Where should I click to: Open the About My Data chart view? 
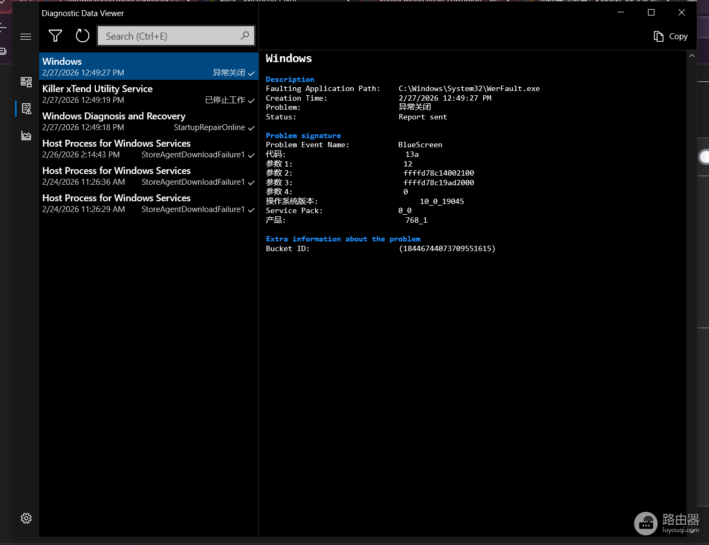coord(26,135)
